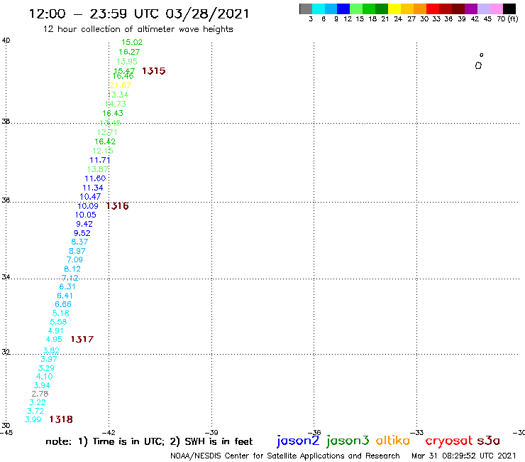Click the wave height value '11.71'

coord(100,161)
